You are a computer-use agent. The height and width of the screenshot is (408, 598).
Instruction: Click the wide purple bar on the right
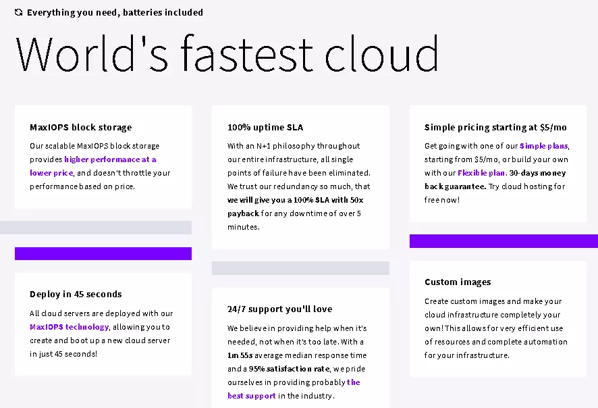pos(503,240)
